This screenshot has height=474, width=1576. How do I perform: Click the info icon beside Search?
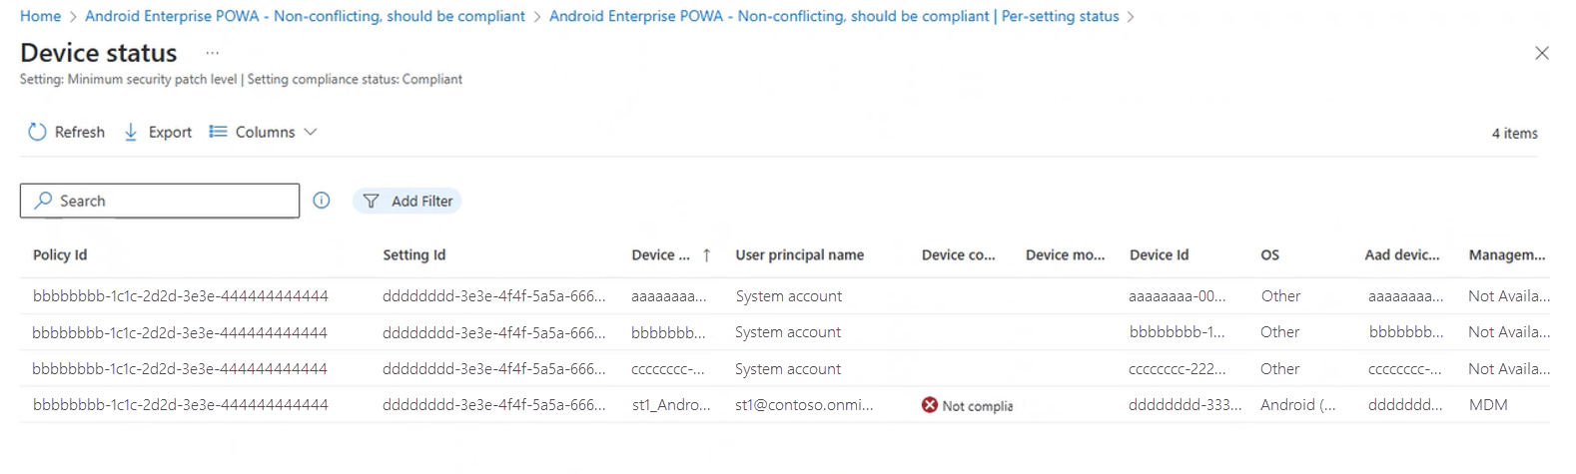click(x=322, y=201)
